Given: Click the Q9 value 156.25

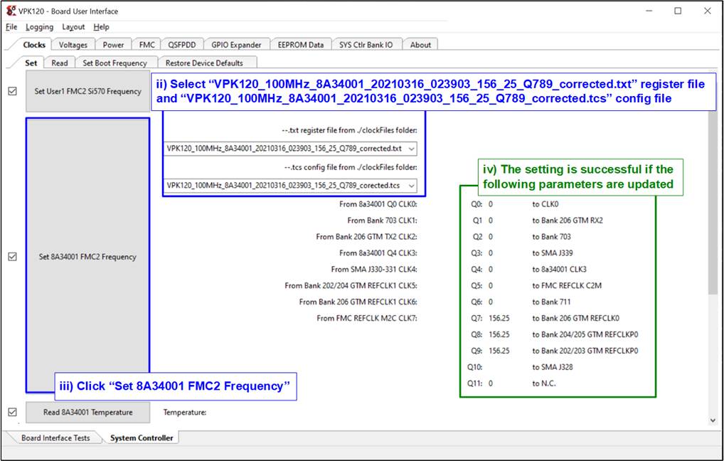Looking at the screenshot, I should (x=499, y=351).
